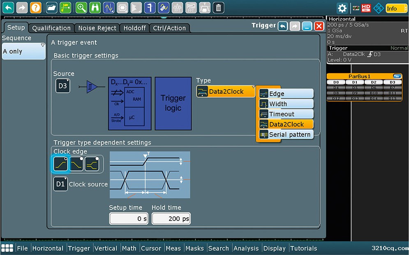Screen dimensions: 409x255
Task: Open the Vertical menu in bottom bar
Action: [x=106, y=248]
